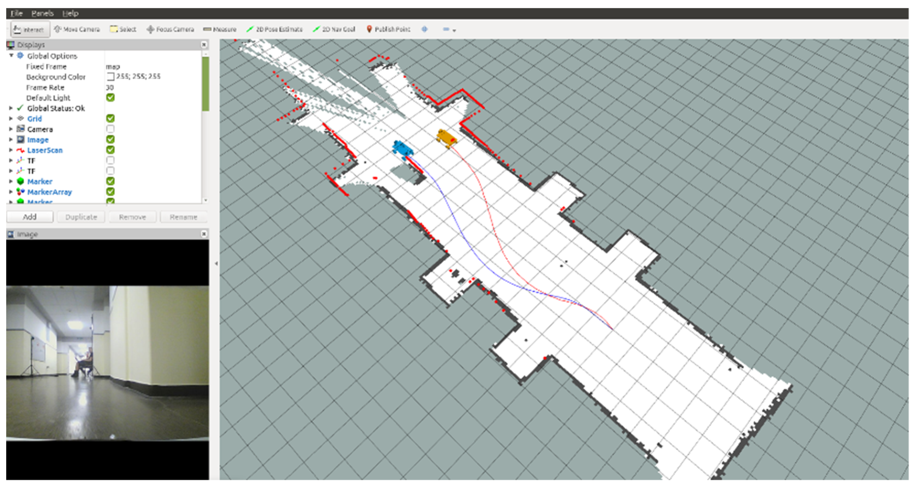Open the toolbar minus dropdown arrow
Screen dimensions: 915x488
point(454,31)
